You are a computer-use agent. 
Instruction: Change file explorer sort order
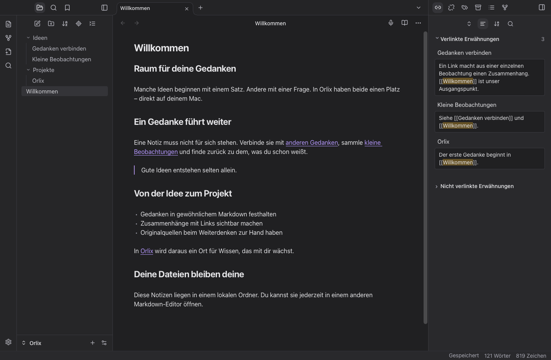pyautogui.click(x=65, y=24)
